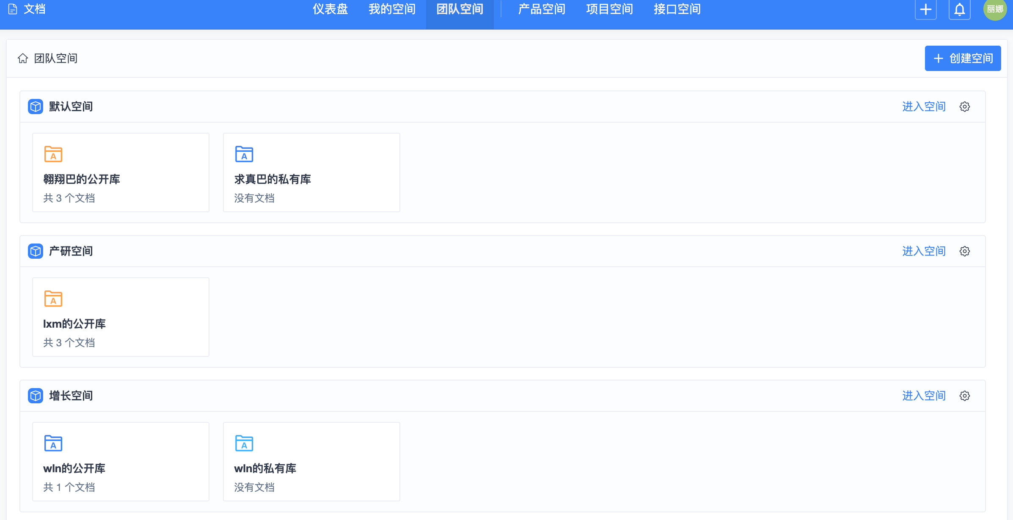Open the 丽娜 user avatar
The image size is (1013, 520).
click(995, 9)
